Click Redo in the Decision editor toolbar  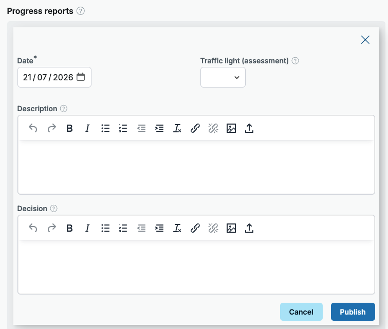coord(51,228)
